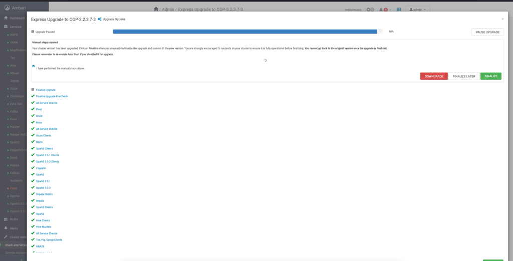The height and width of the screenshot is (261, 513).
Task: Select ZooKeeper service in sidebar
Action: coord(16,96)
